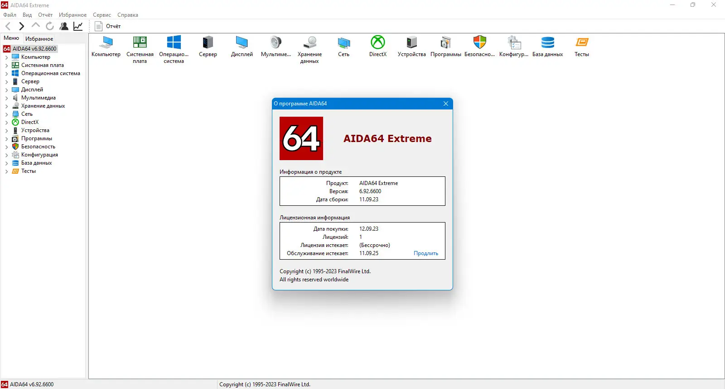Viewport: 725px width, 389px height.
Task: Click the status bar Copyright FinalWire text
Action: (265, 384)
